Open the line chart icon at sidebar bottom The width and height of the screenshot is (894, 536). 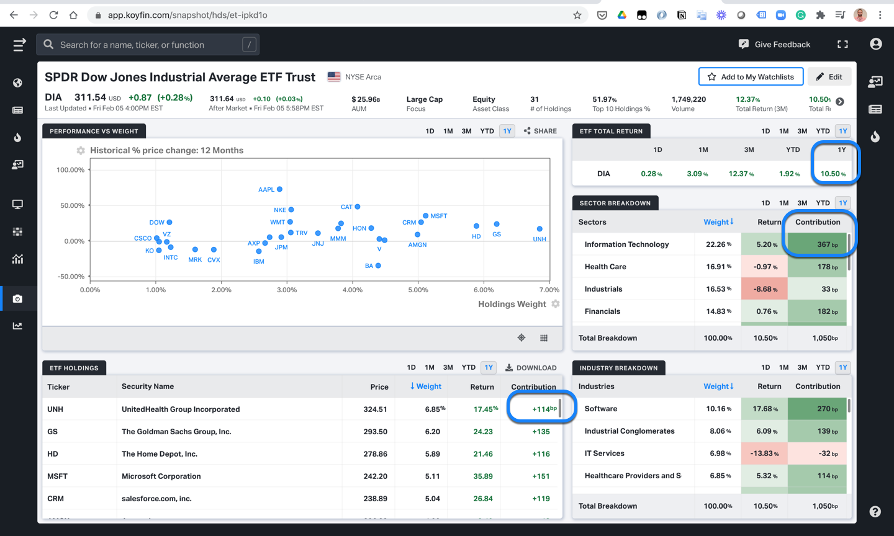(17, 326)
